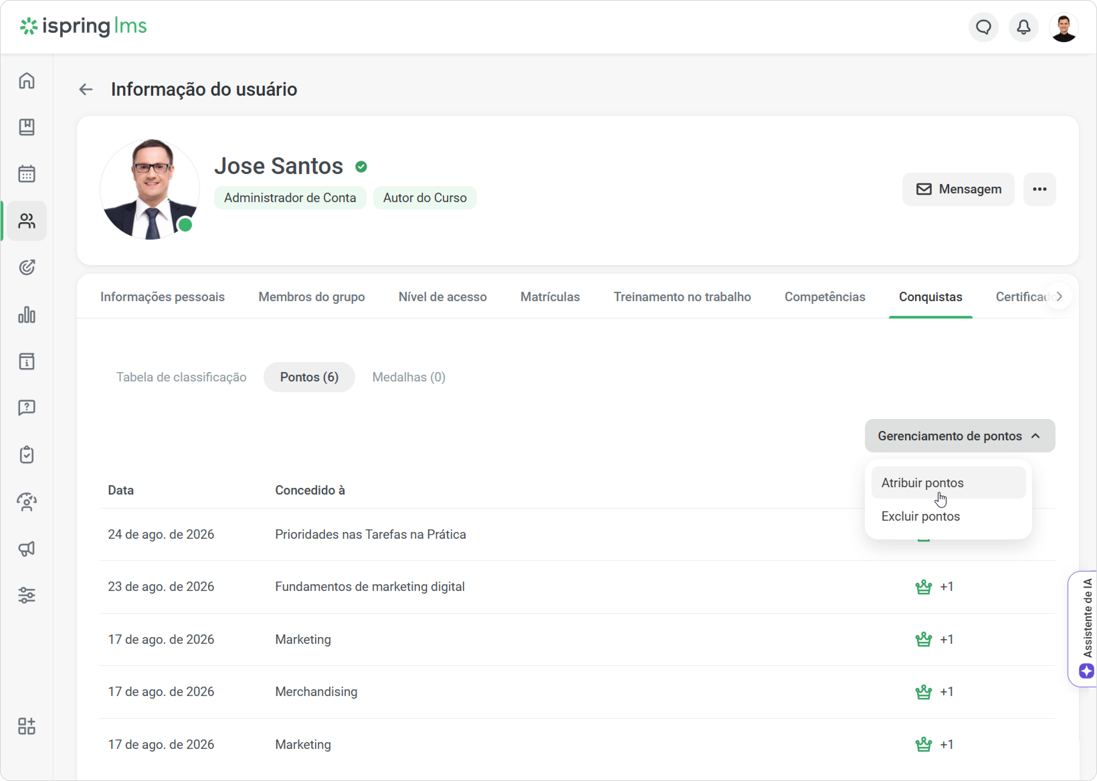
Task: Select Tabela de classificação pill
Action: pyautogui.click(x=181, y=377)
